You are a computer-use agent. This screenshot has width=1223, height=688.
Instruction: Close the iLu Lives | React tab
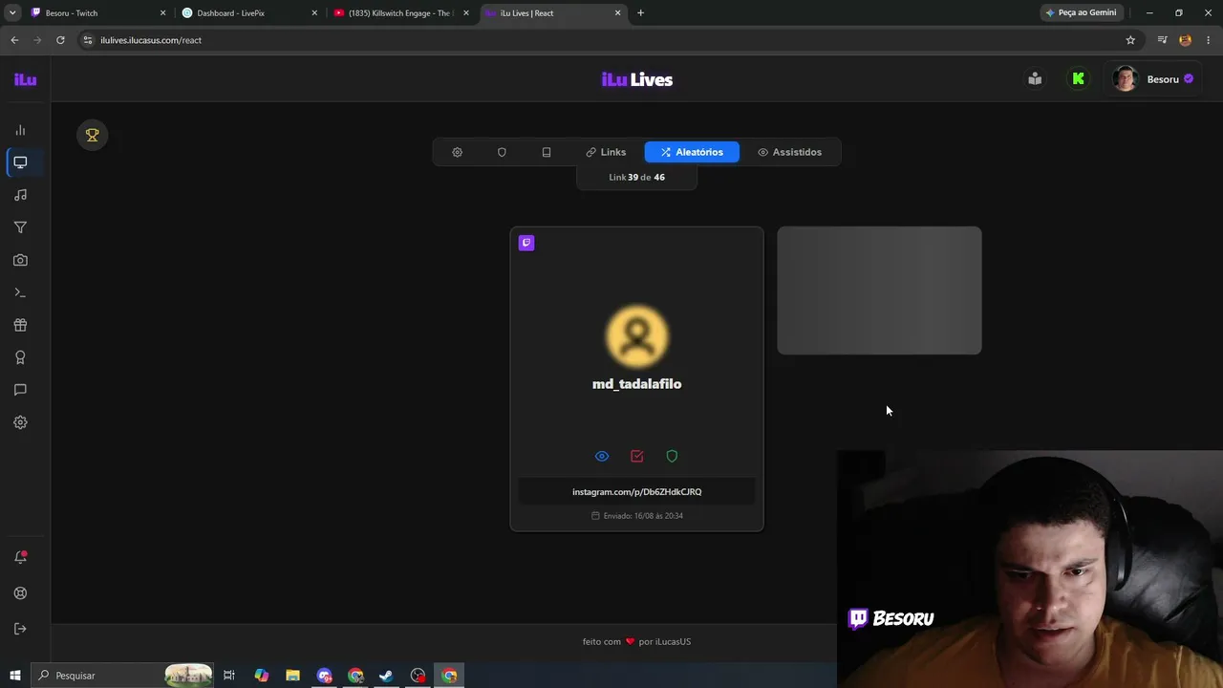tap(618, 13)
